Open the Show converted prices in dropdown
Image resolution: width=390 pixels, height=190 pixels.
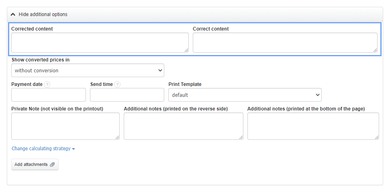(x=88, y=70)
